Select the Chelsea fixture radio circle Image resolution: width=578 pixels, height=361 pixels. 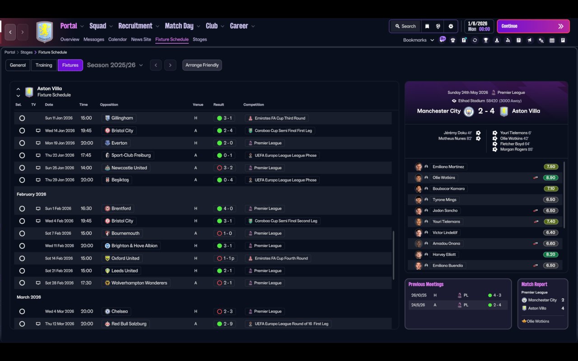[22, 311]
